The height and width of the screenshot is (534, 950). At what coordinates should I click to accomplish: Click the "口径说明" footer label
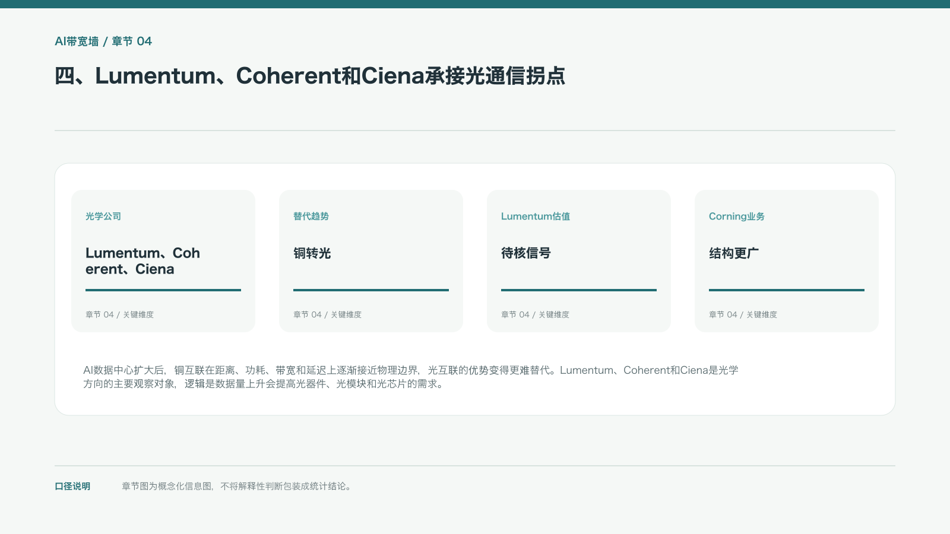pos(72,487)
